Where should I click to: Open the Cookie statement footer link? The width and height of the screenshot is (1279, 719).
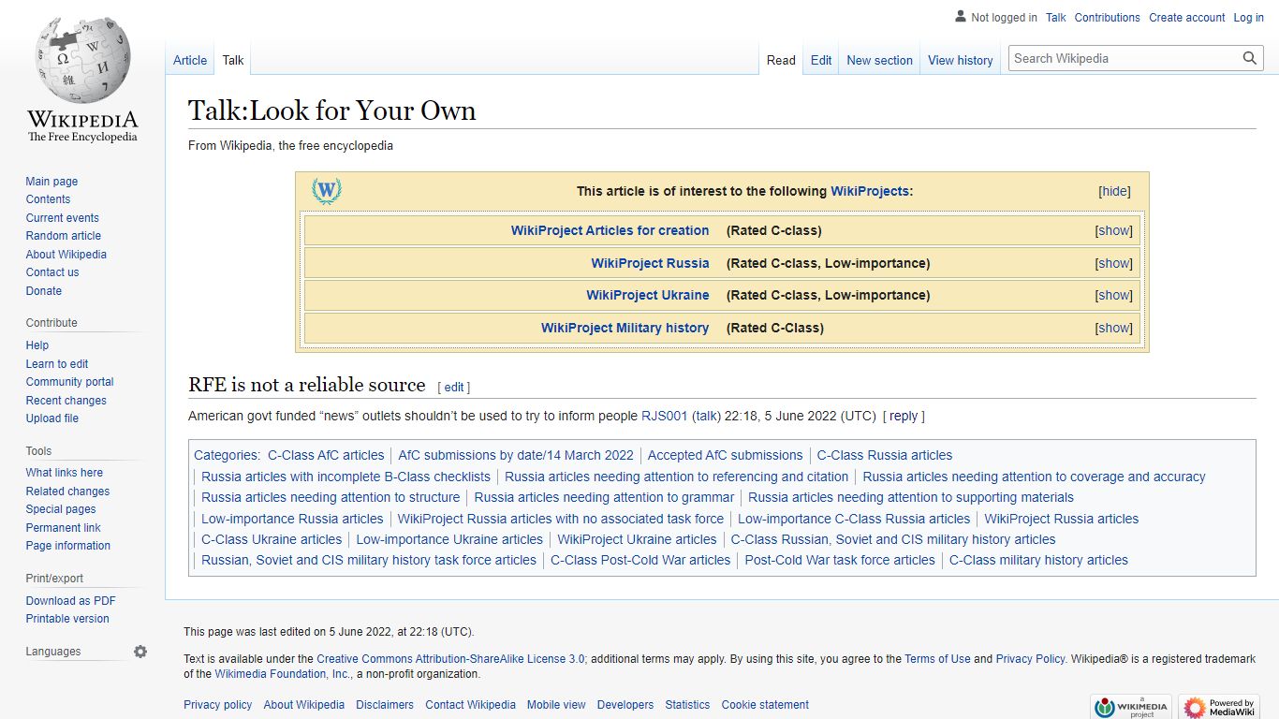765,705
